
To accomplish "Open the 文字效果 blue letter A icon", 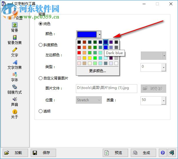I will 15,62.
